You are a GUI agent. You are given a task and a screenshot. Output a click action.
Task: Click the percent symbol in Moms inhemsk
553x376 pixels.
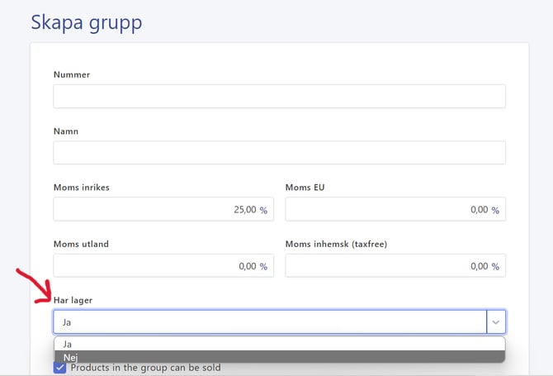tap(495, 267)
